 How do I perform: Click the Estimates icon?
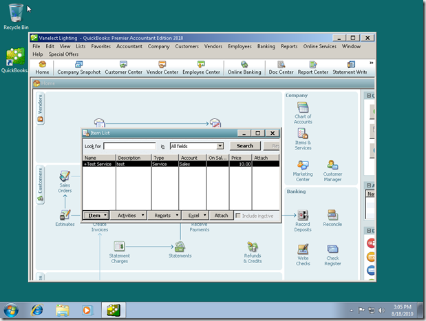point(65,218)
